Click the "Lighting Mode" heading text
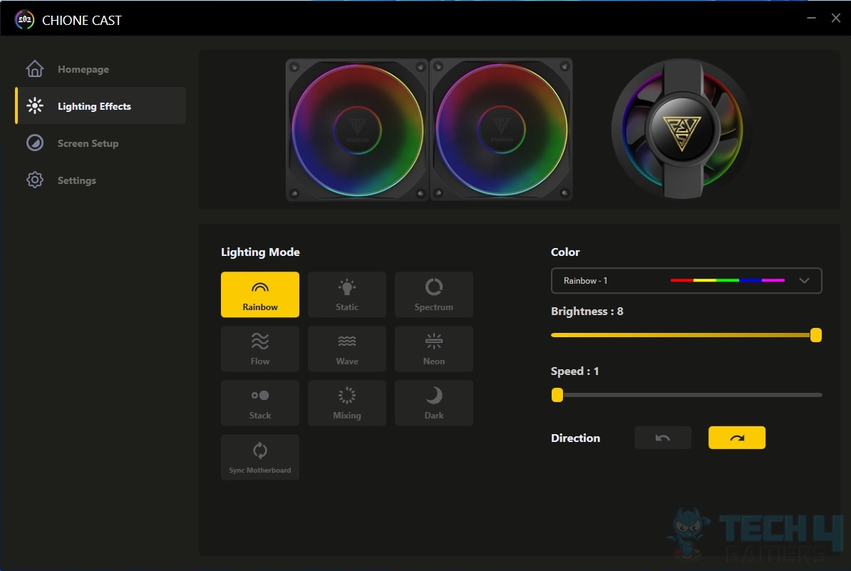The height and width of the screenshot is (571, 851). coord(261,252)
